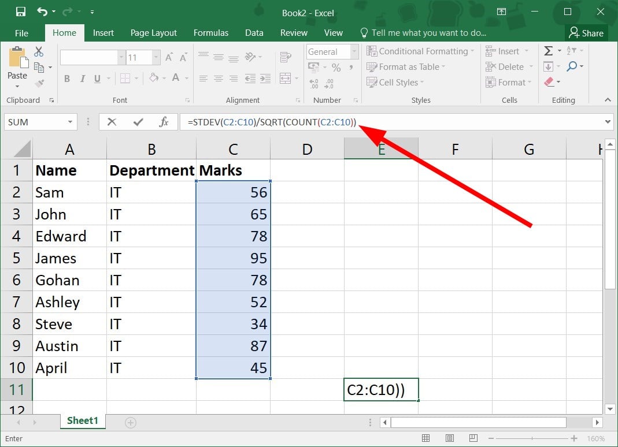Click the Increase Decimal icon
618x447 pixels.
pyautogui.click(x=314, y=83)
